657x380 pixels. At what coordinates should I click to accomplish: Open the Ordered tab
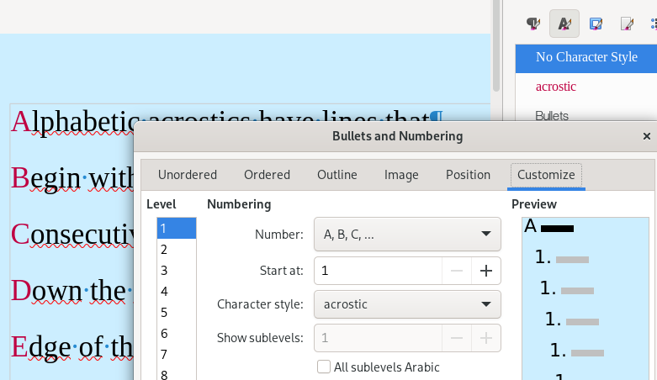point(267,175)
